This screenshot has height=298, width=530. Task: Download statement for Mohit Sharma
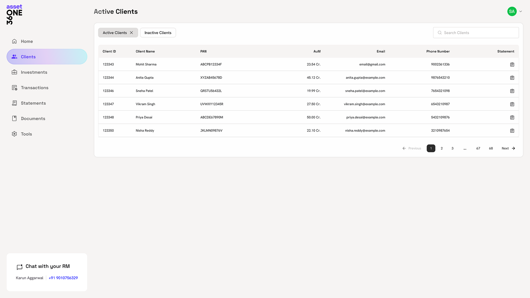pyautogui.click(x=512, y=64)
